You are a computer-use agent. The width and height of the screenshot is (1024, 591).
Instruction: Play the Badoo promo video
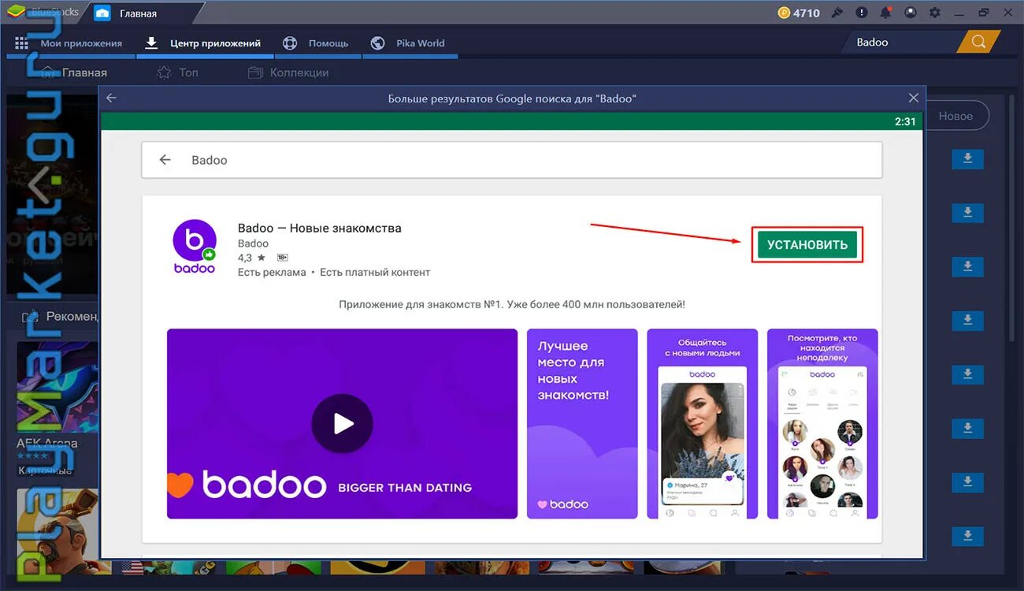[x=342, y=424]
